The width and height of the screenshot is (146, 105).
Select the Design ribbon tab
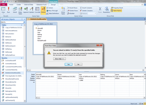(53, 5)
